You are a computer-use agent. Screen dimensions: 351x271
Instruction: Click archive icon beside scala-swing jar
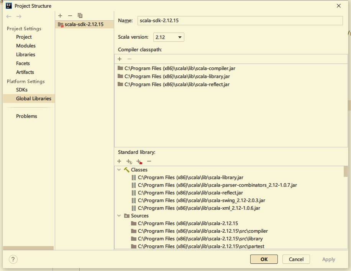(134, 201)
